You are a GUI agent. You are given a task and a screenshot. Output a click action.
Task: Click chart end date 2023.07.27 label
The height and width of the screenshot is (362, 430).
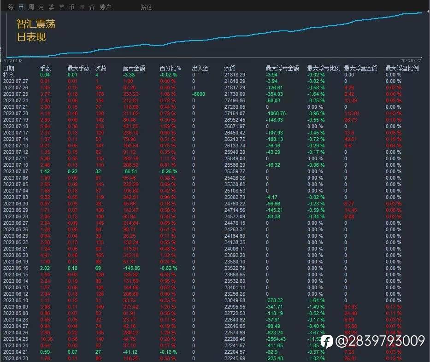(411, 60)
